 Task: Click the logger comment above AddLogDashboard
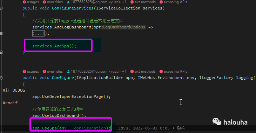click(x=78, y=21)
